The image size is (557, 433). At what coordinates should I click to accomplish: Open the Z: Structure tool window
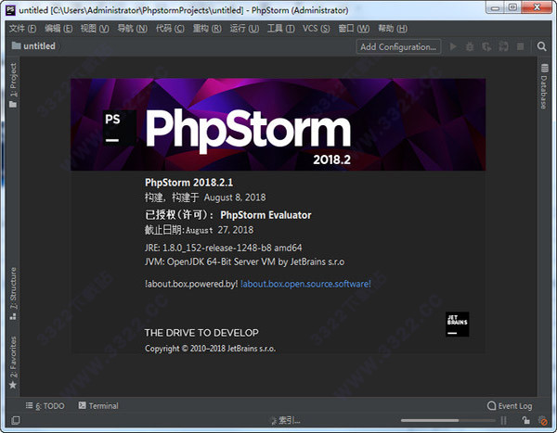pyautogui.click(x=13, y=294)
